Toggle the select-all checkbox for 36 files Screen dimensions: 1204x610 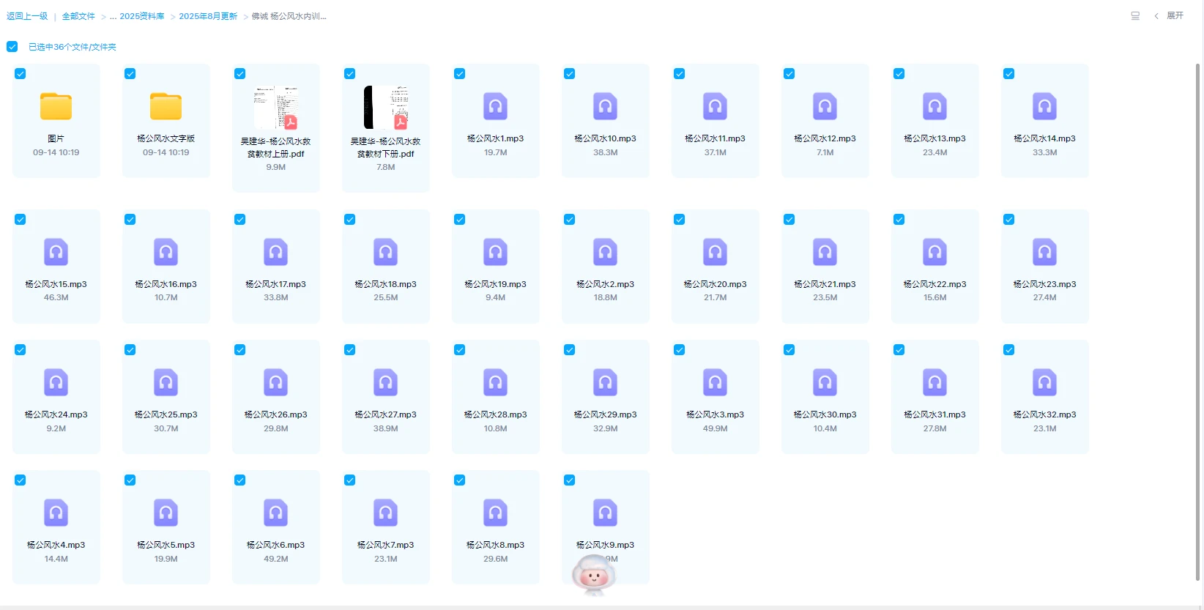click(x=12, y=47)
